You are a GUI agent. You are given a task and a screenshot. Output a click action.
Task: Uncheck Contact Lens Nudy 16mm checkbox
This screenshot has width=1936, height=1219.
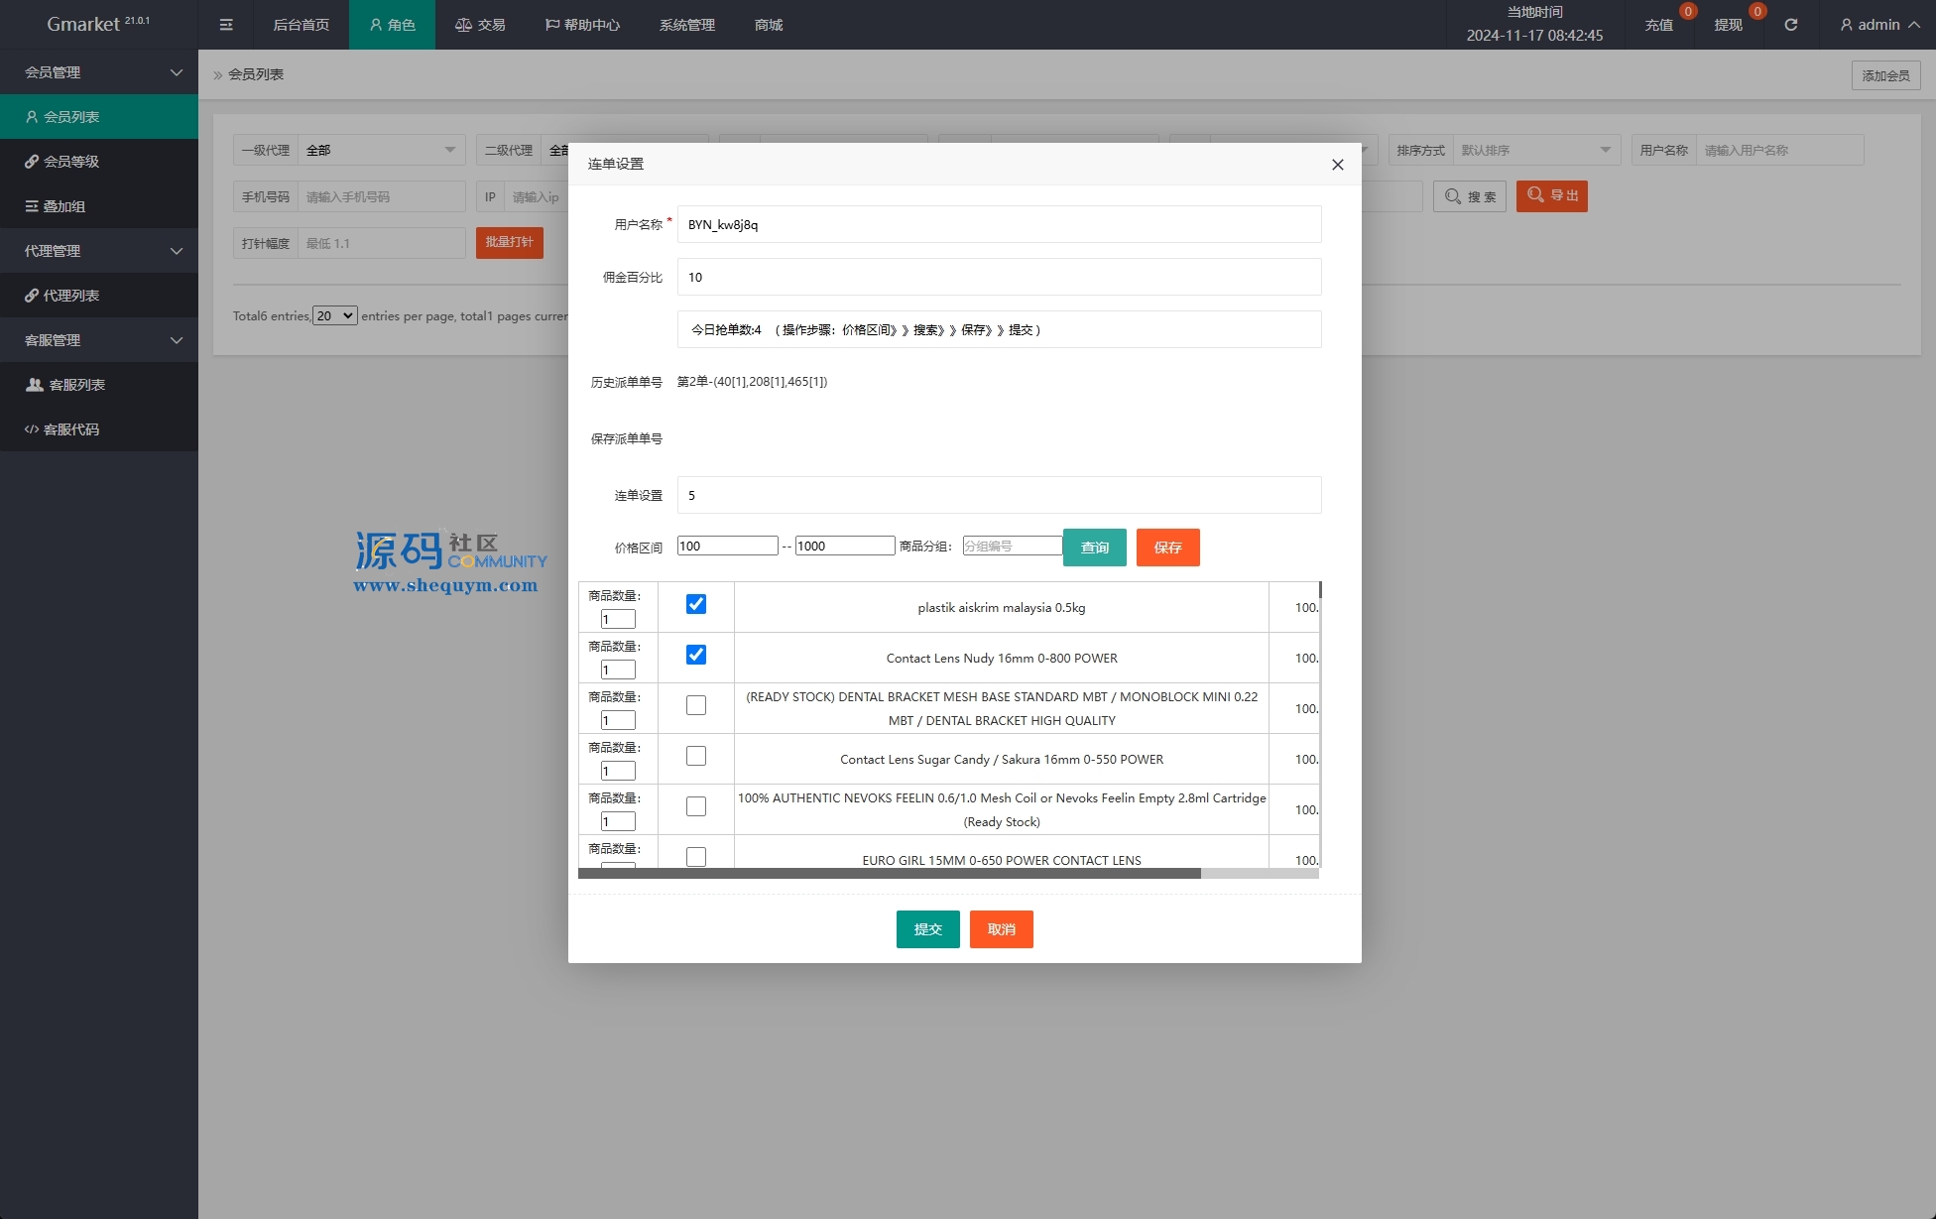[x=696, y=655]
